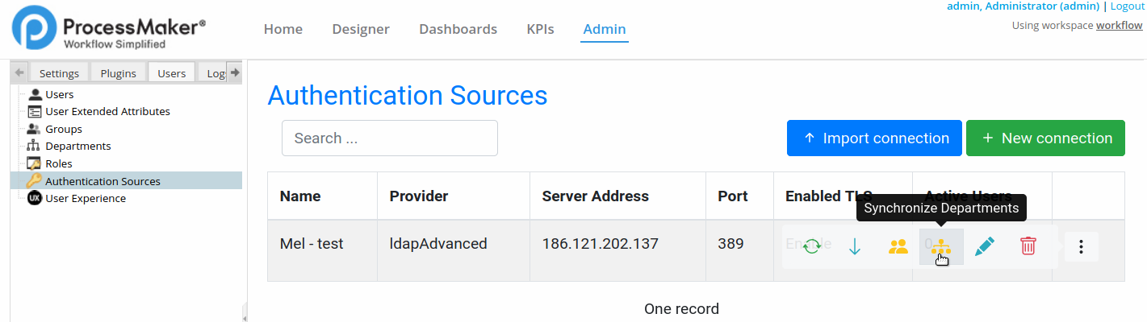This screenshot has width=1147, height=322.
Task: Click the yellow synchronize groups icon
Action: (x=898, y=246)
